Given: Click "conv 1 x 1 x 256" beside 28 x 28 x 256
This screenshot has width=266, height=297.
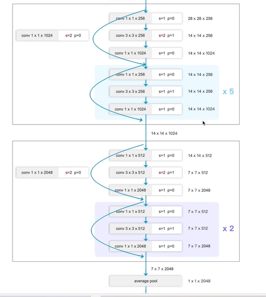Looking at the screenshot, I should [x=130, y=19].
